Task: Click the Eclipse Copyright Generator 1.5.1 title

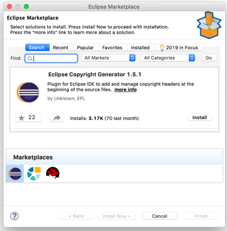Action: tap(95, 74)
